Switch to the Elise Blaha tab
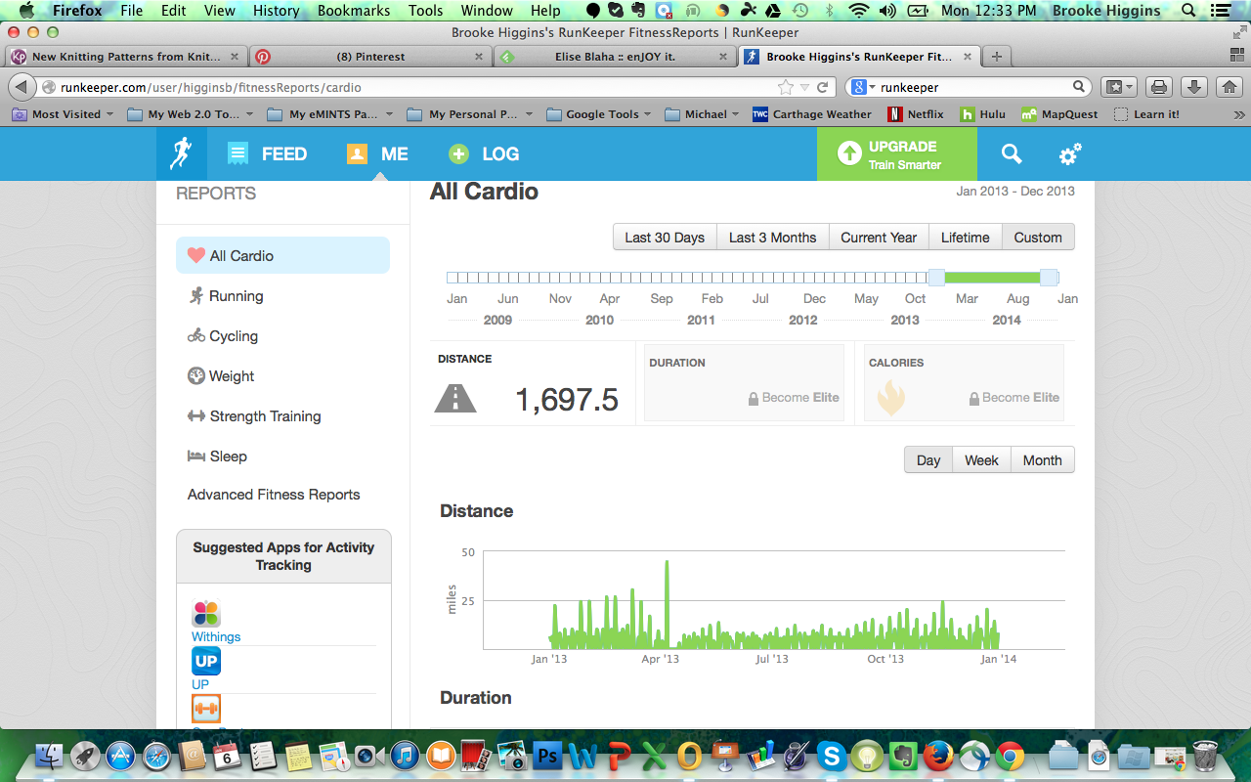This screenshot has height=782, width=1251. click(615, 57)
